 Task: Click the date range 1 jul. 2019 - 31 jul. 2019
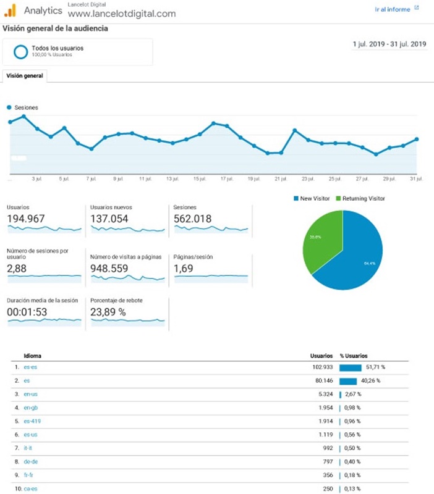[x=389, y=44]
